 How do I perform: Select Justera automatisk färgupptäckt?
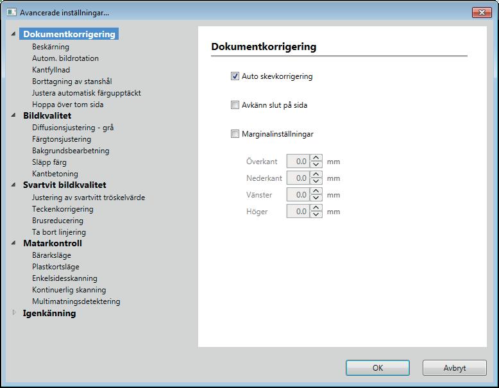point(86,93)
